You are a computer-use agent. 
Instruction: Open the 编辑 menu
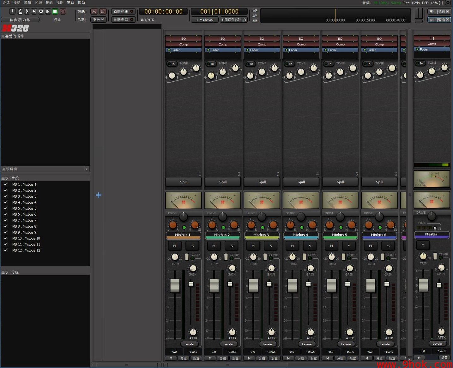click(x=28, y=3)
